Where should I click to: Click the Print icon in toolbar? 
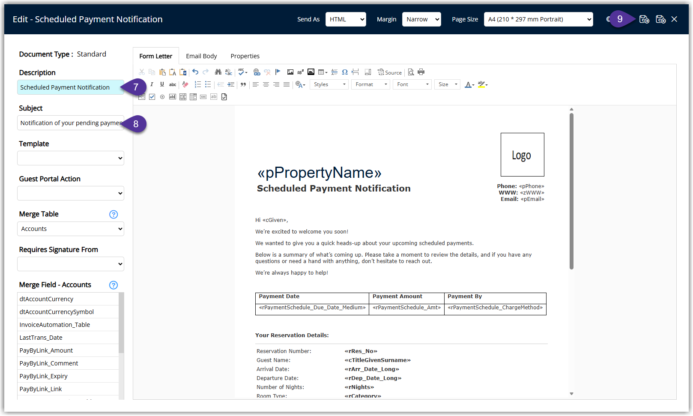[x=421, y=72]
